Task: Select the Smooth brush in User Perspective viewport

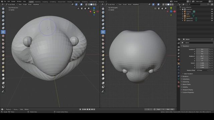Action: coord(3,36)
